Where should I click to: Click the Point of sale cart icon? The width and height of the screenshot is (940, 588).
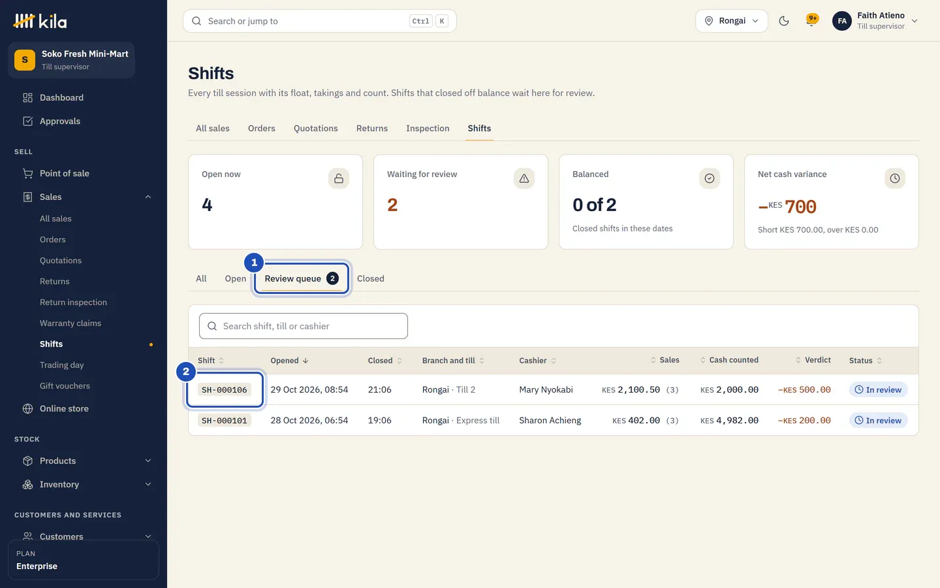tap(27, 173)
